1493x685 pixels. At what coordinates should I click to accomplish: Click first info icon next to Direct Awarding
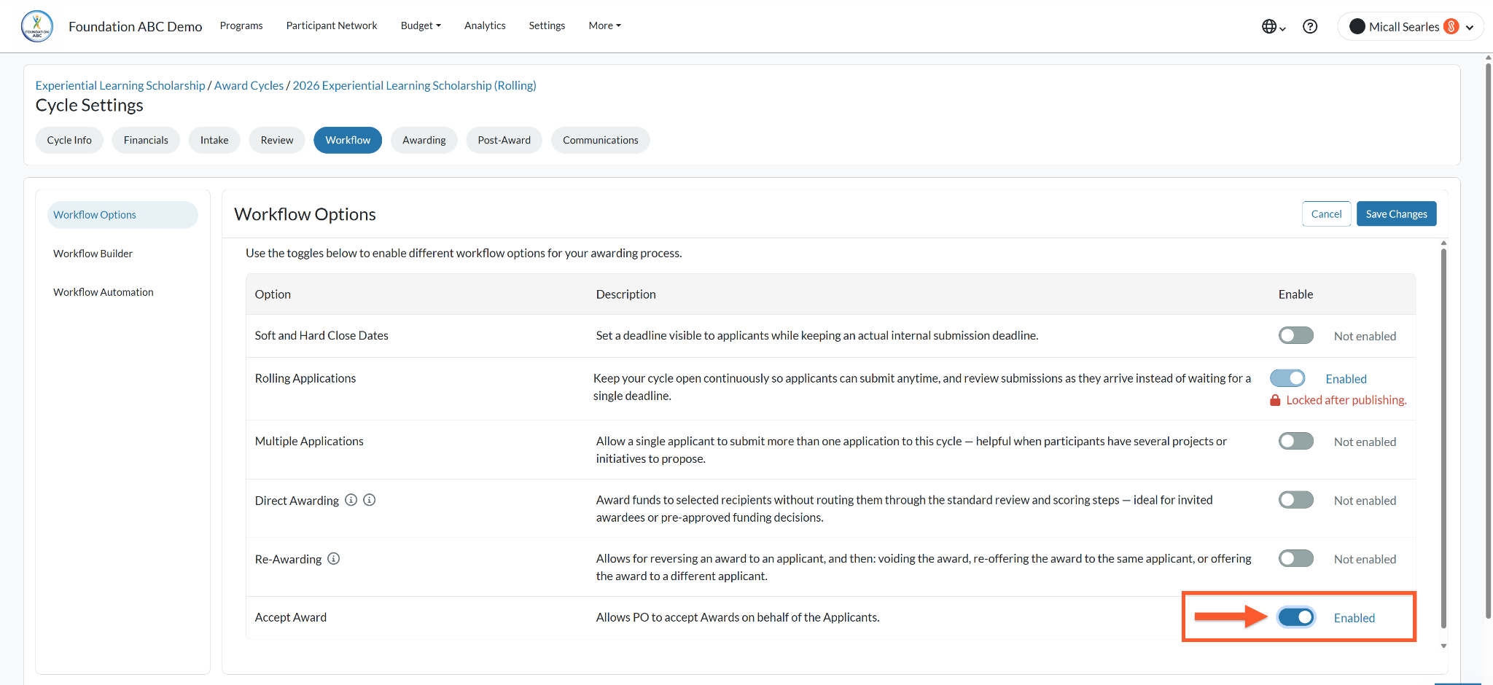351,500
